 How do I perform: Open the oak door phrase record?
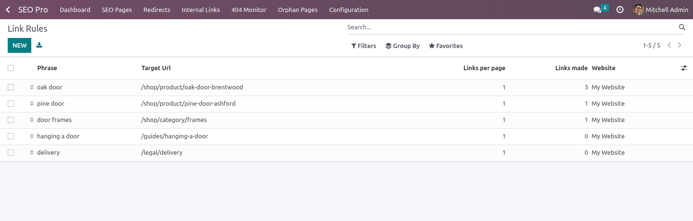pos(50,87)
